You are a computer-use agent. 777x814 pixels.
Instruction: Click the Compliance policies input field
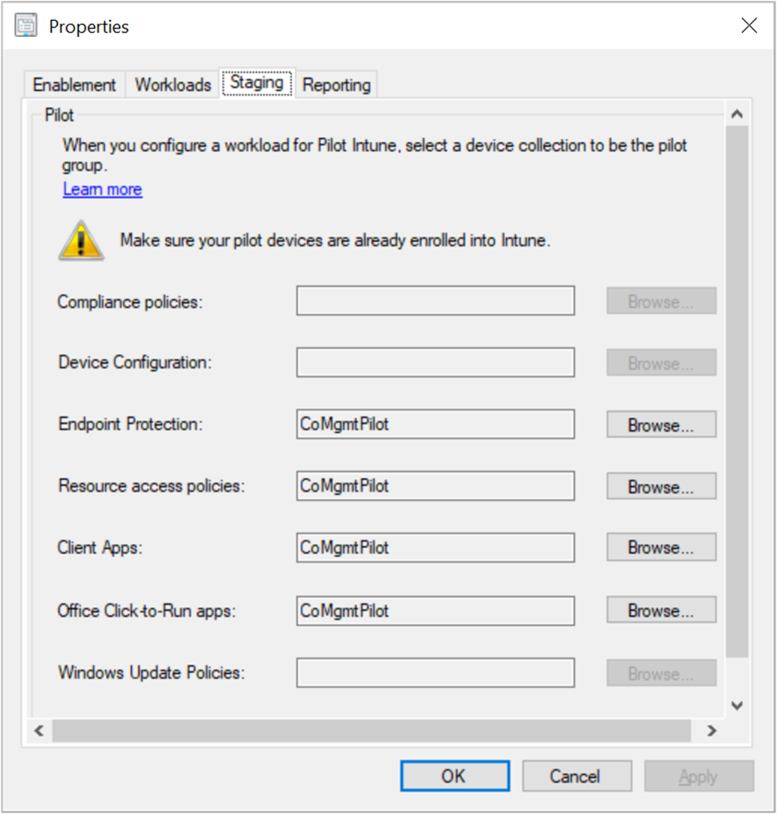coord(435,300)
